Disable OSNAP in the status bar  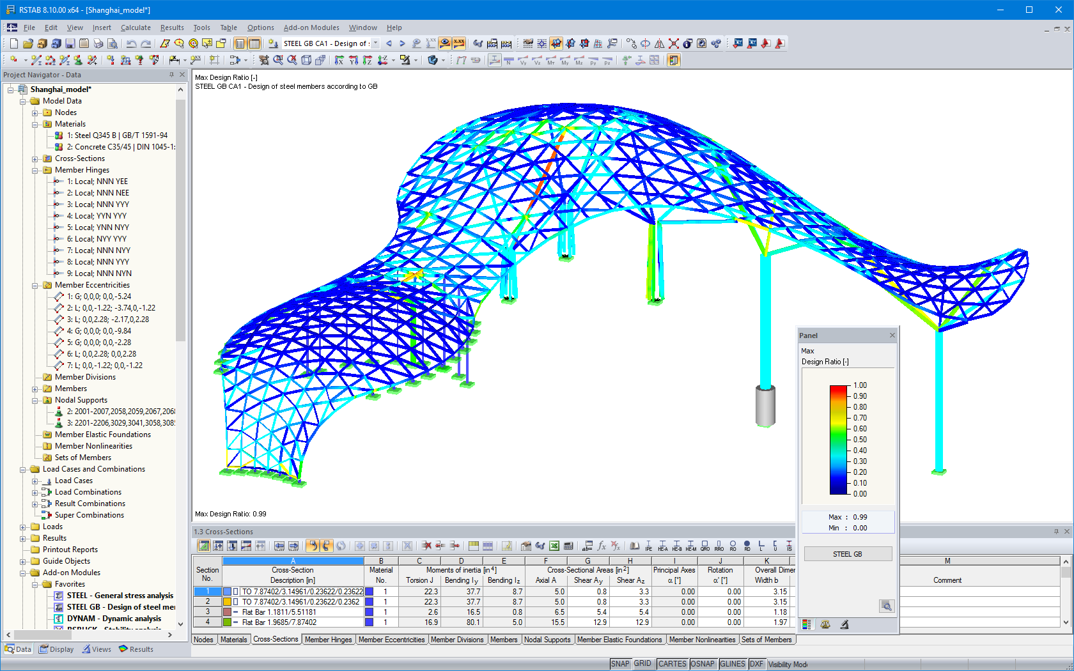pos(703,664)
